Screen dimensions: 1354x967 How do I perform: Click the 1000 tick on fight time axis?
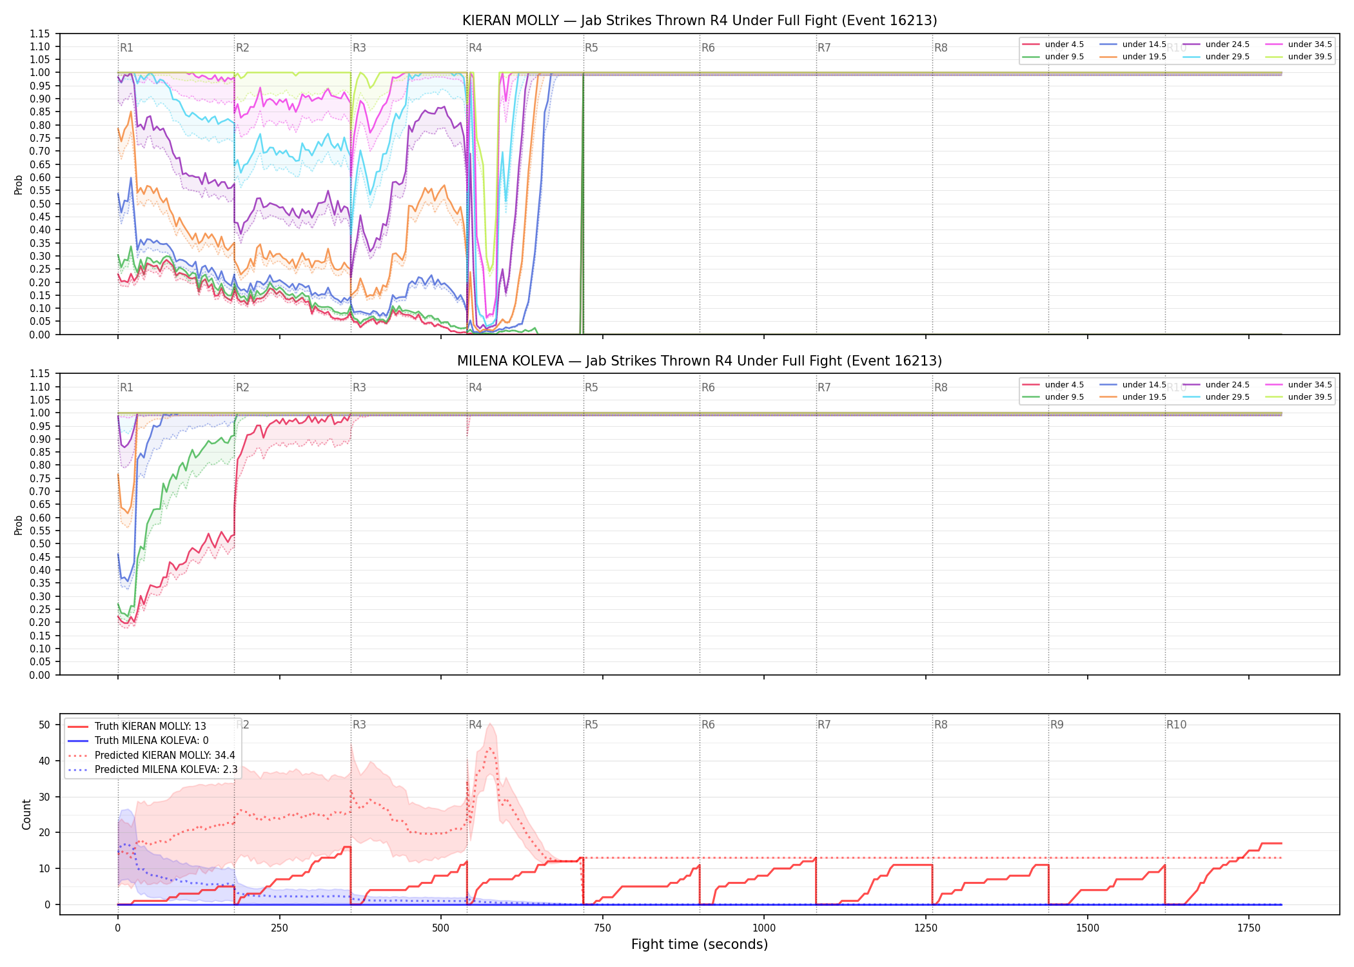764,928
